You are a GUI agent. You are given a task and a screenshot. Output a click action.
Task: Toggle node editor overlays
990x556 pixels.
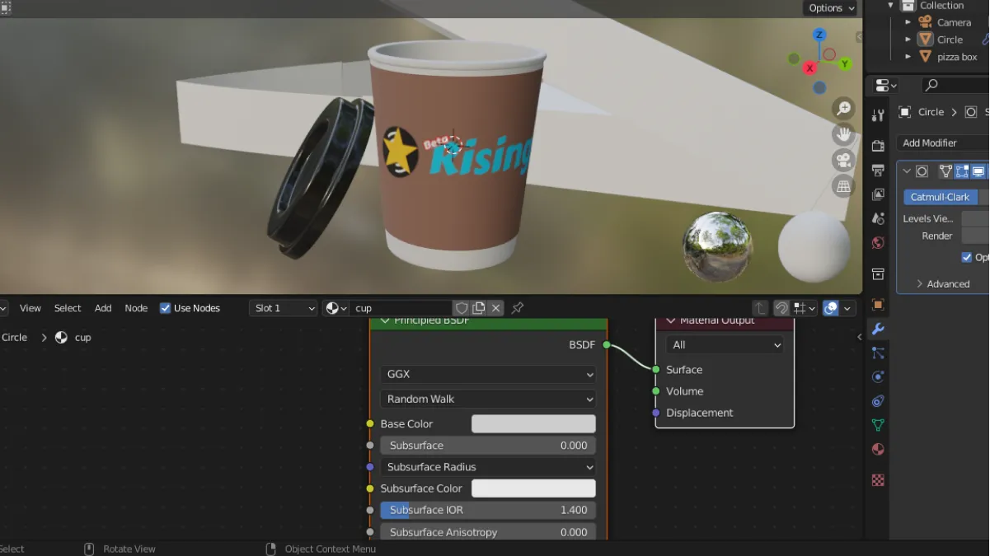click(x=831, y=308)
